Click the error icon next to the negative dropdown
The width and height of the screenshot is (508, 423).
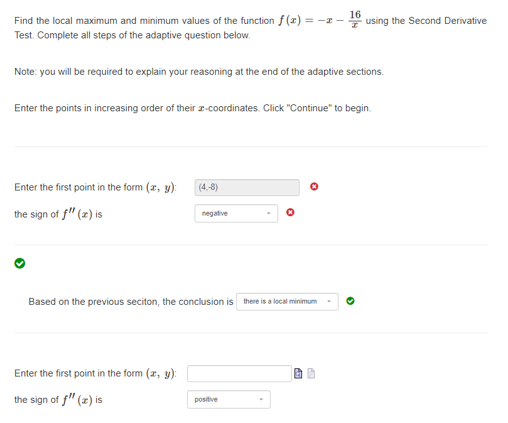[290, 213]
